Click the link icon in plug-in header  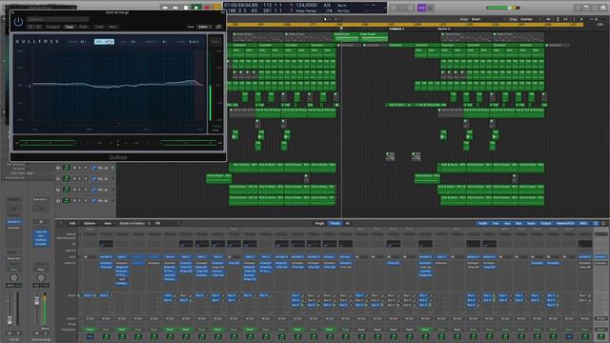pos(218,27)
